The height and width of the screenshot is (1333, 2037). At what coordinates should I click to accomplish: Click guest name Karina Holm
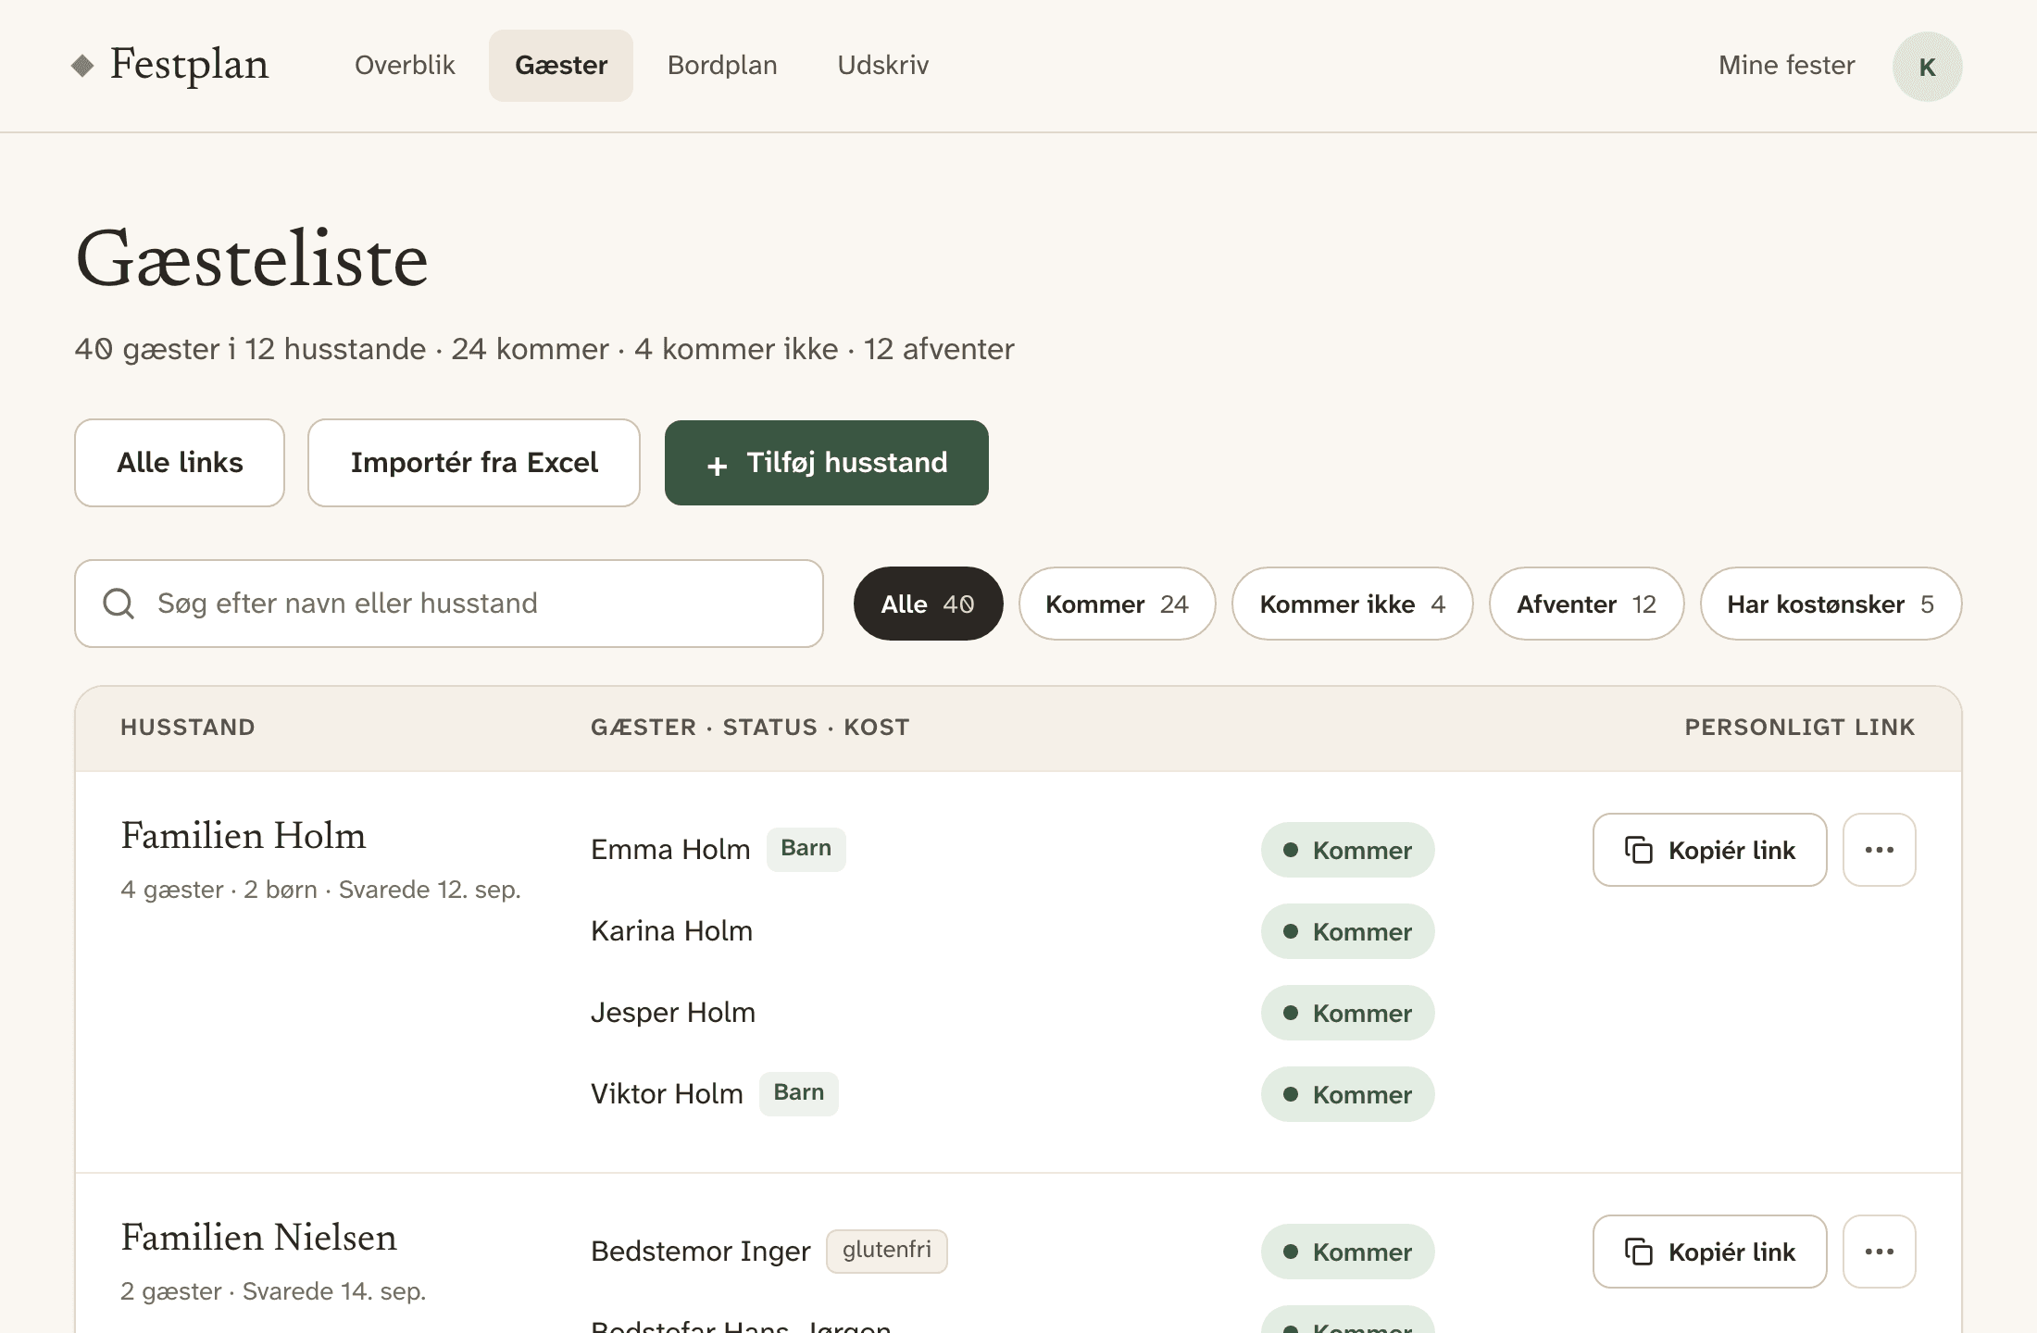671,931
